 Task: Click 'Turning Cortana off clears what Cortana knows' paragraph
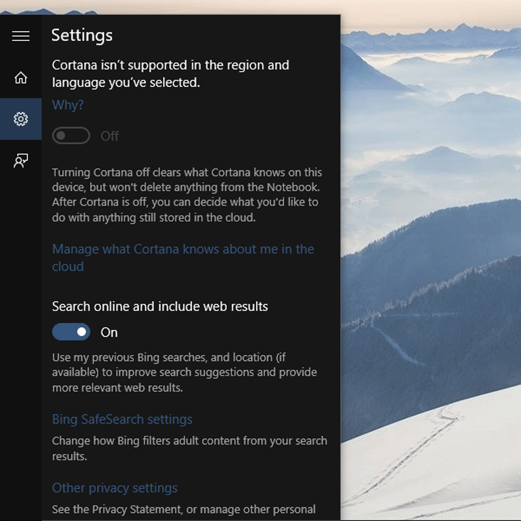pos(187,195)
